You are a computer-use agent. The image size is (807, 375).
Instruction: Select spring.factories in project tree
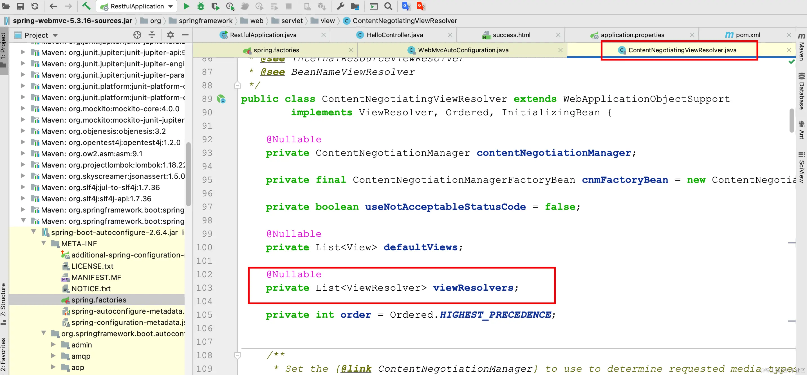pos(99,300)
